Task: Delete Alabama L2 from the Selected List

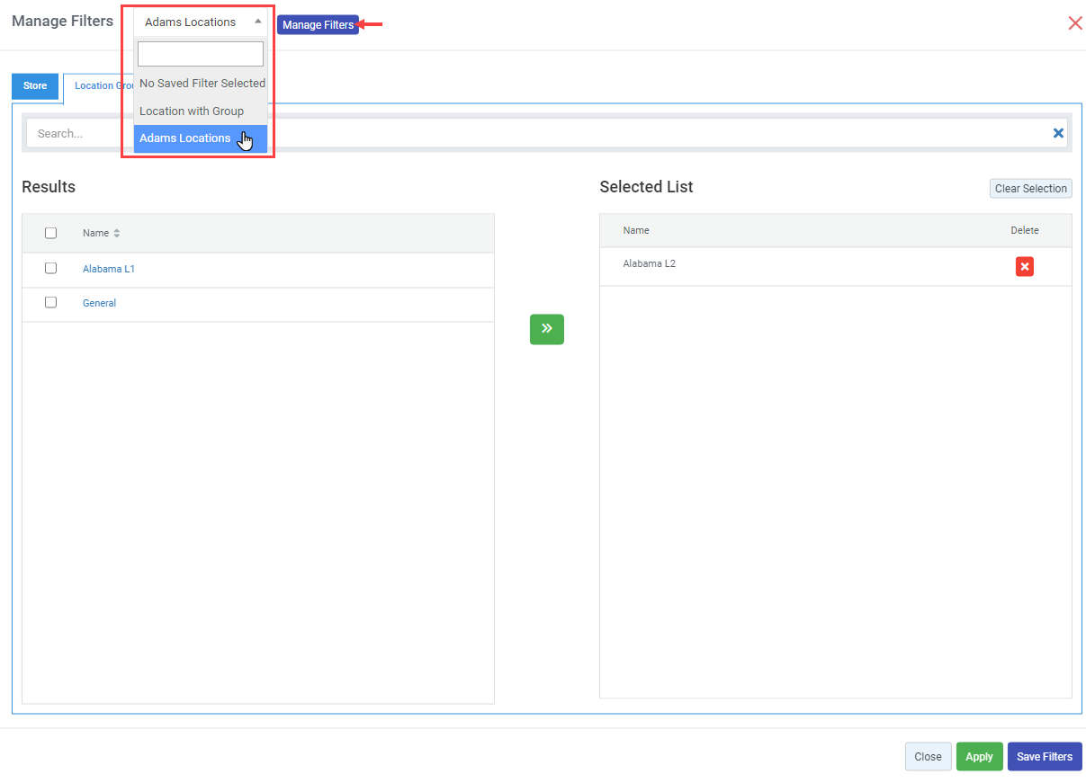Action: pos(1024,266)
